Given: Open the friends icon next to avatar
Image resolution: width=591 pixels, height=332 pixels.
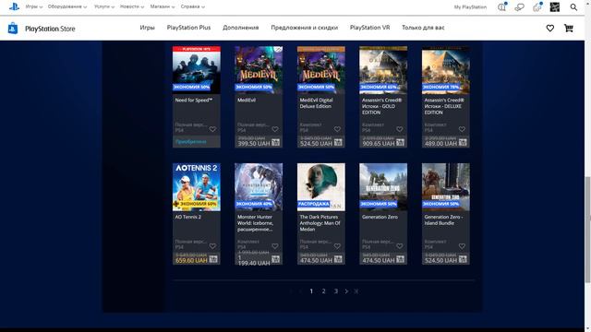Looking at the screenshot, I should tap(537, 6).
